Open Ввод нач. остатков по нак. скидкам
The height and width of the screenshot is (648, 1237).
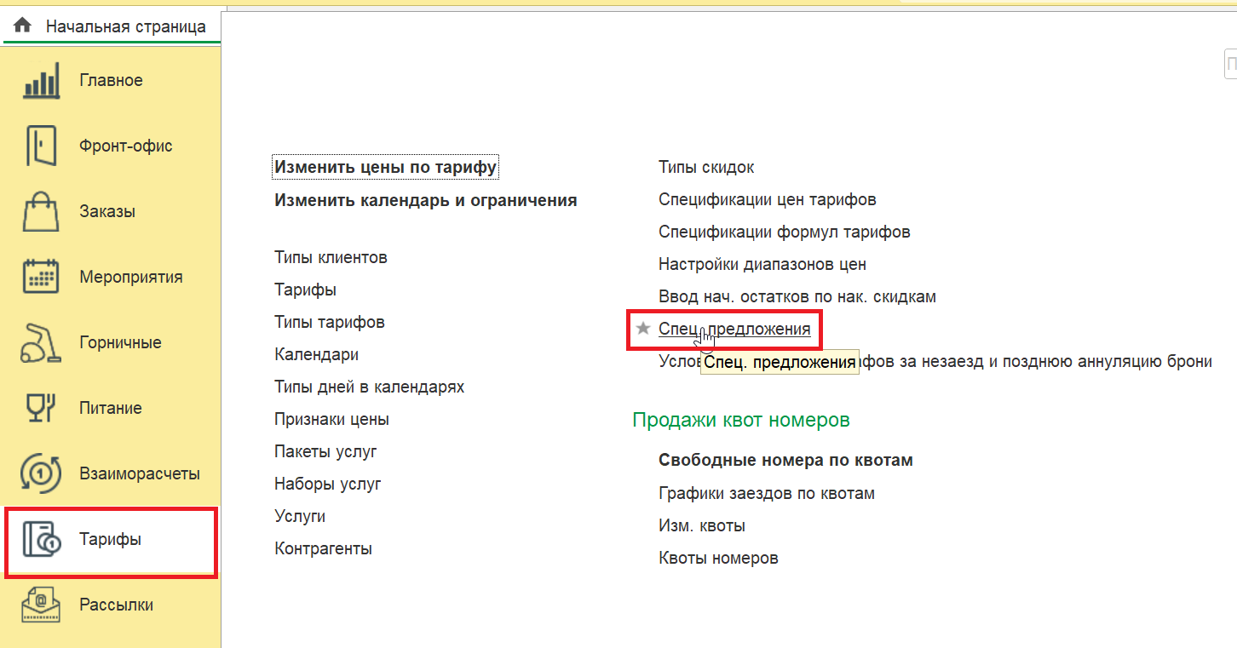click(797, 296)
